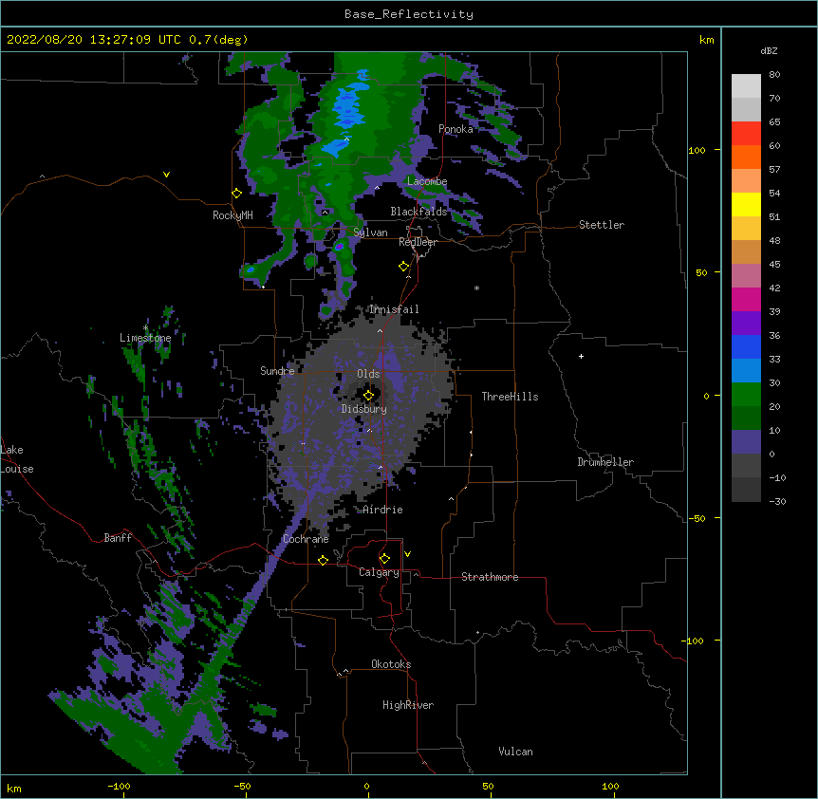Click the Sundre label
818x799 pixels.
[x=277, y=371]
